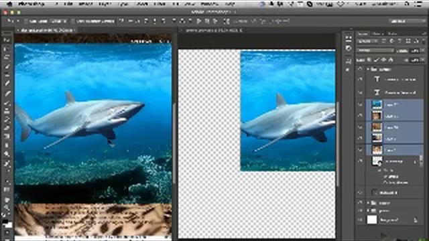Select the Eyedropper tool
Viewport: 429px width, 241px height.
[x=7, y=84]
